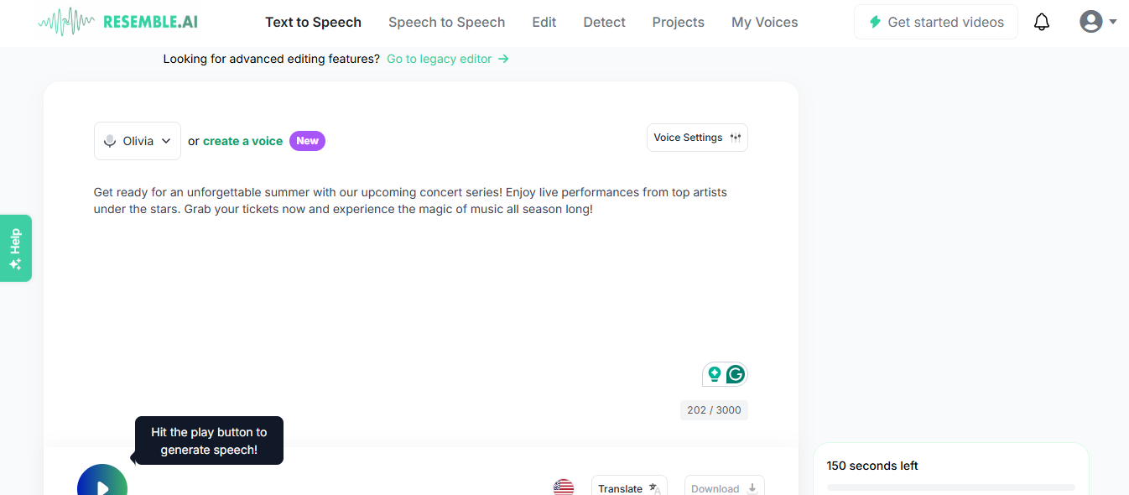Go to the Projects tab
Screen dimensions: 1129x495
pos(678,22)
